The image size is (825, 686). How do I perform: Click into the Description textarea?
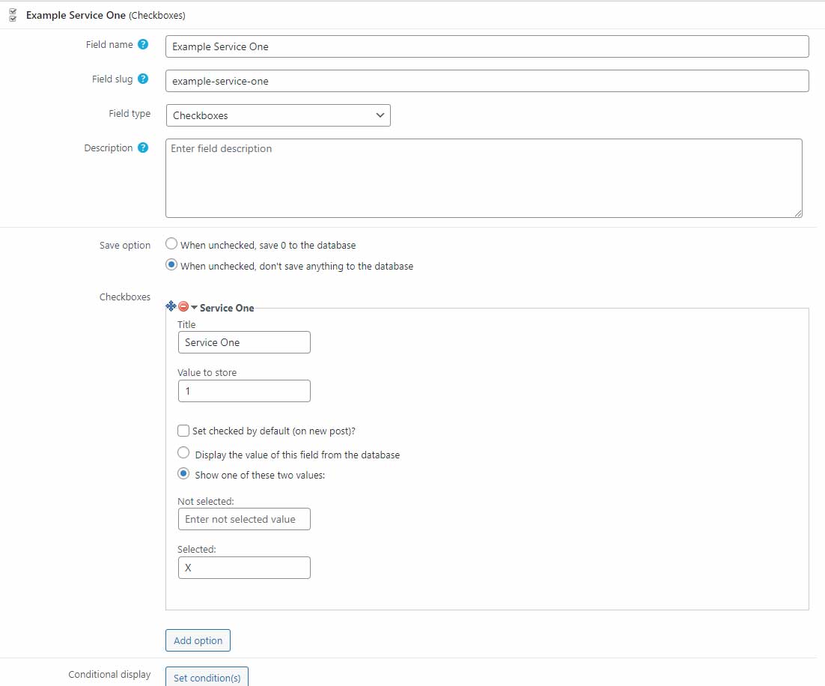click(x=484, y=178)
